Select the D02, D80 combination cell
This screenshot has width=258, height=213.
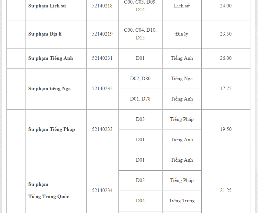click(140, 79)
